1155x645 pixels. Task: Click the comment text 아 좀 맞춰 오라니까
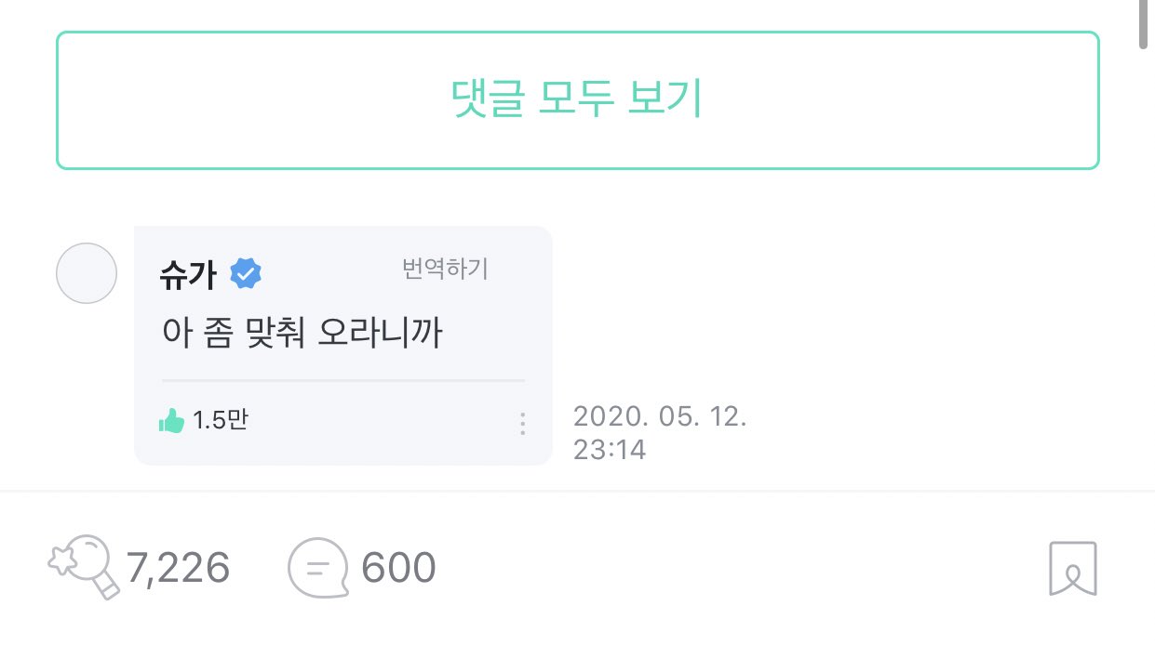tap(302, 333)
